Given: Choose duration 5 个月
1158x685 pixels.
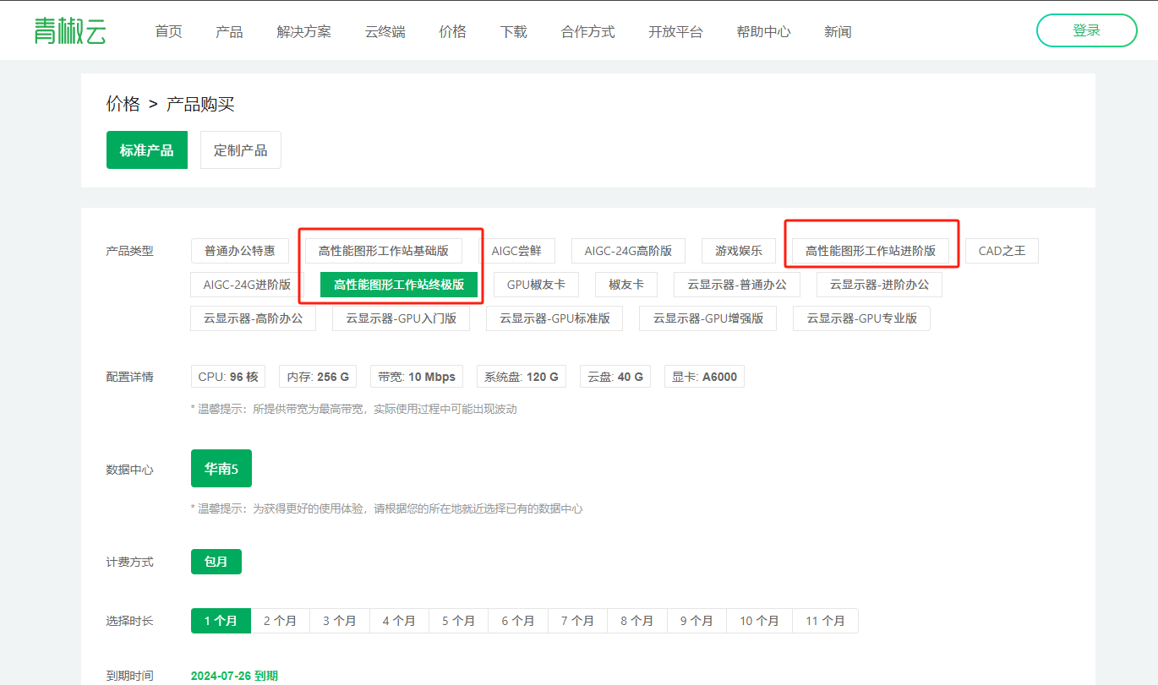Looking at the screenshot, I should pos(459,621).
